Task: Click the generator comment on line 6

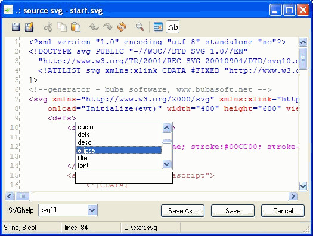Action: [150, 89]
